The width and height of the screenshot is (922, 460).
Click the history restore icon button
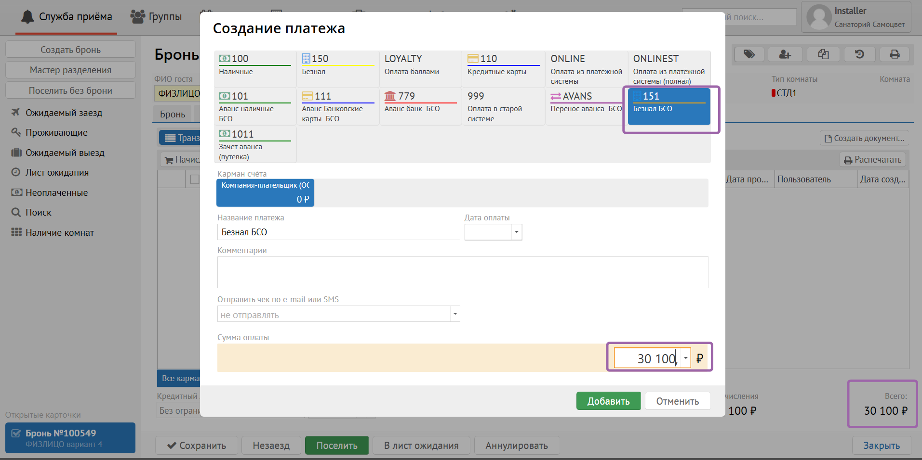[x=859, y=54]
